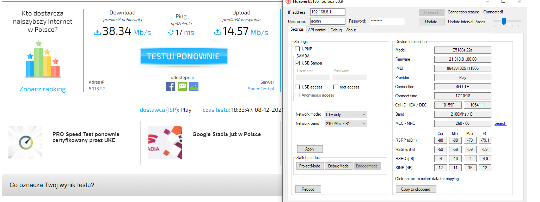Uncheck the USB Samba checkbox
The width and height of the screenshot is (540, 202).
pyautogui.click(x=297, y=63)
